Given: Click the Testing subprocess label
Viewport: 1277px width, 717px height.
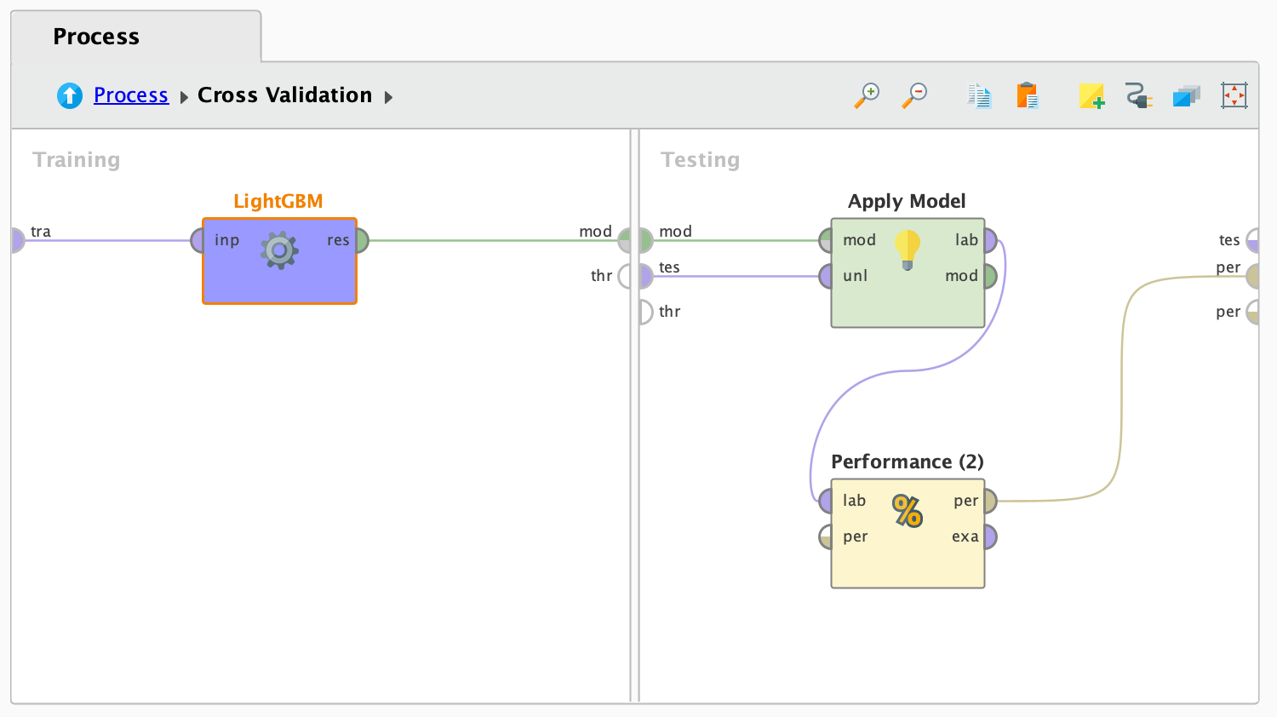Looking at the screenshot, I should (701, 160).
